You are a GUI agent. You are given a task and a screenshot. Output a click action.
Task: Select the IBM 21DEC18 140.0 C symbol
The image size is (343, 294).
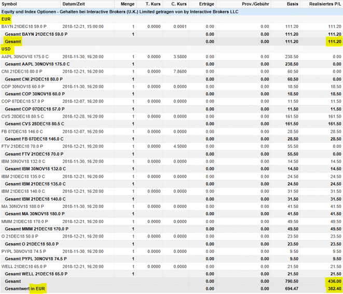point(23,191)
